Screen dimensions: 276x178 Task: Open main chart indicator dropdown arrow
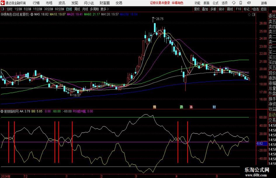tap(32, 14)
